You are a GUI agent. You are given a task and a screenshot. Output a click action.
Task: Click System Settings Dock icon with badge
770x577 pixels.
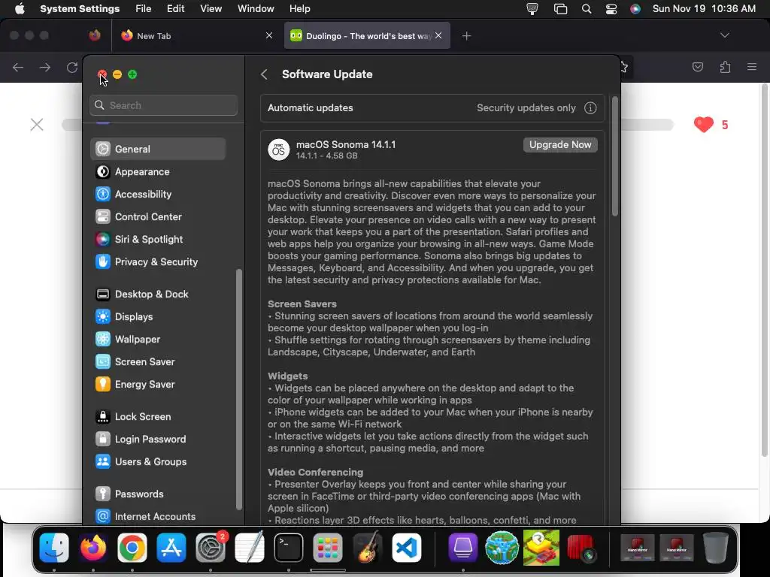click(211, 548)
